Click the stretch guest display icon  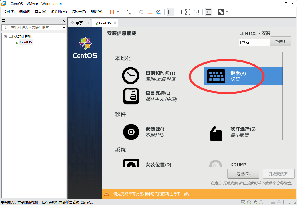221,12
